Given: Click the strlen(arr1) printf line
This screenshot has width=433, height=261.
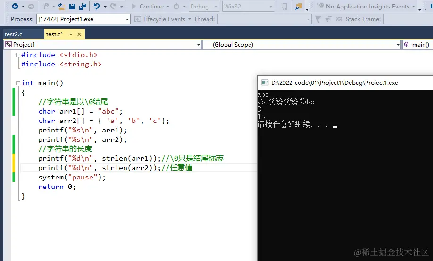Looking at the screenshot, I should pyautogui.click(x=131, y=158).
